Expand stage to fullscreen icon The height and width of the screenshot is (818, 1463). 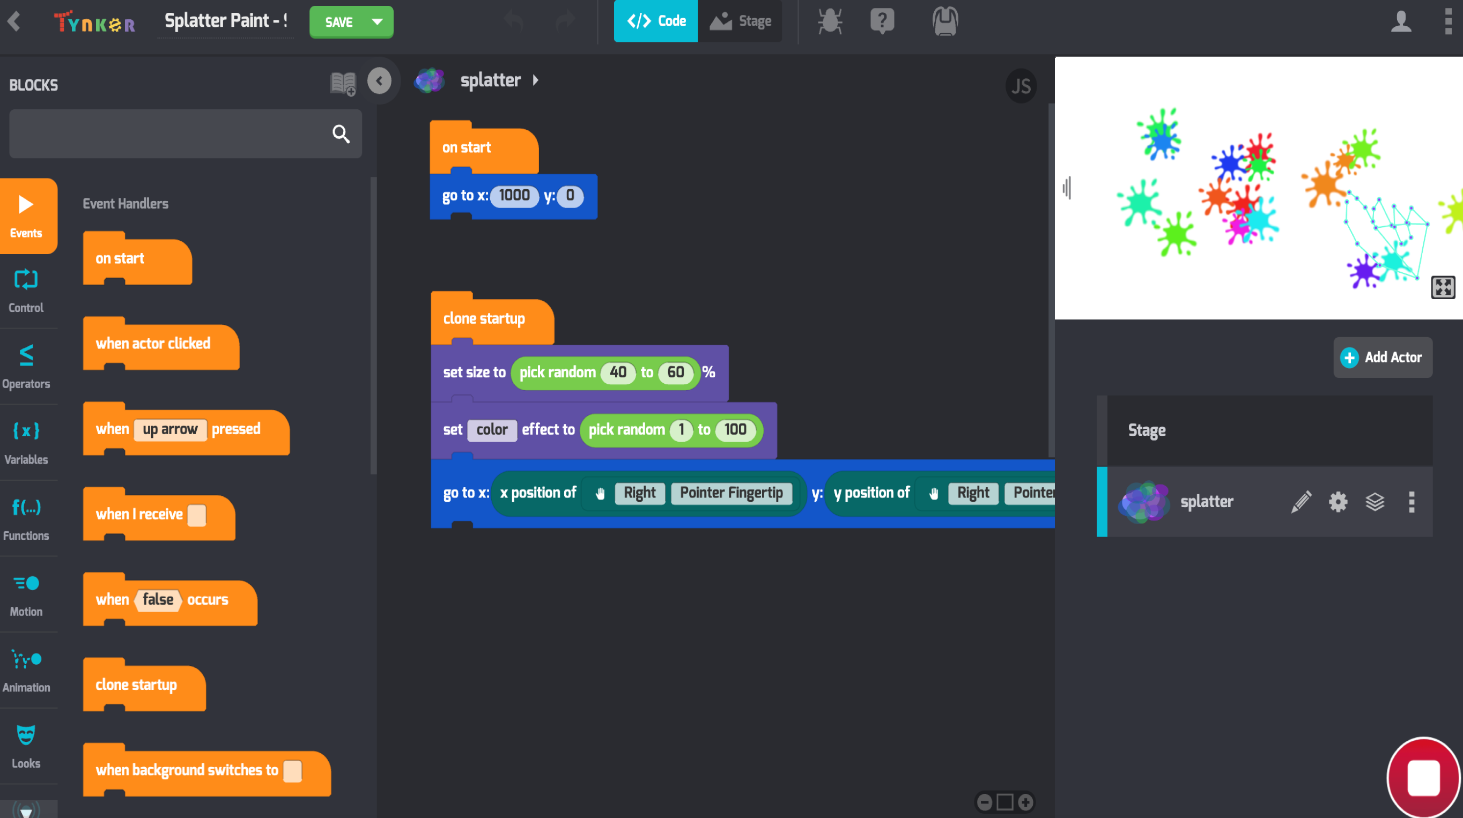click(1443, 287)
